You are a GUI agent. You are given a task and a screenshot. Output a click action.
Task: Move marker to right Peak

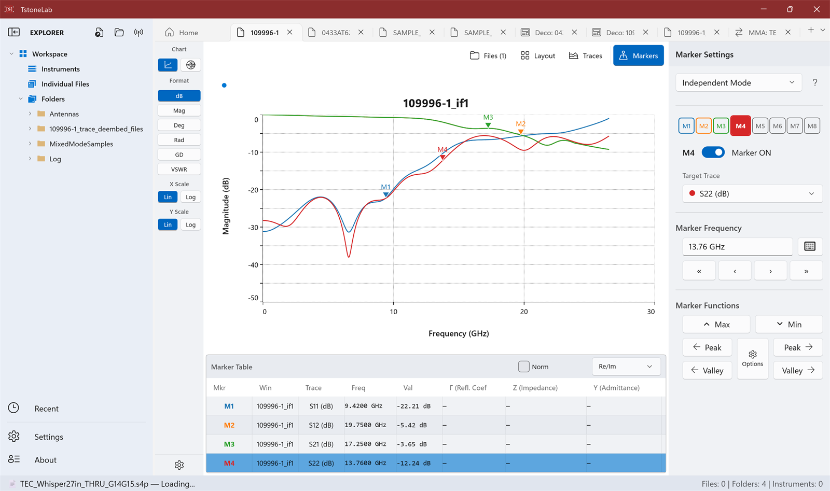point(798,347)
